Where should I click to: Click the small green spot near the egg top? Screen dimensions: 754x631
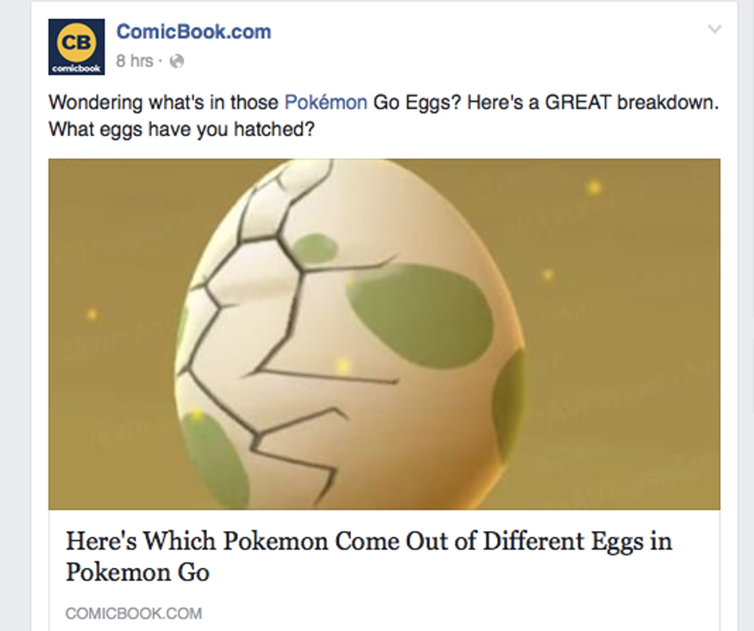click(x=315, y=248)
